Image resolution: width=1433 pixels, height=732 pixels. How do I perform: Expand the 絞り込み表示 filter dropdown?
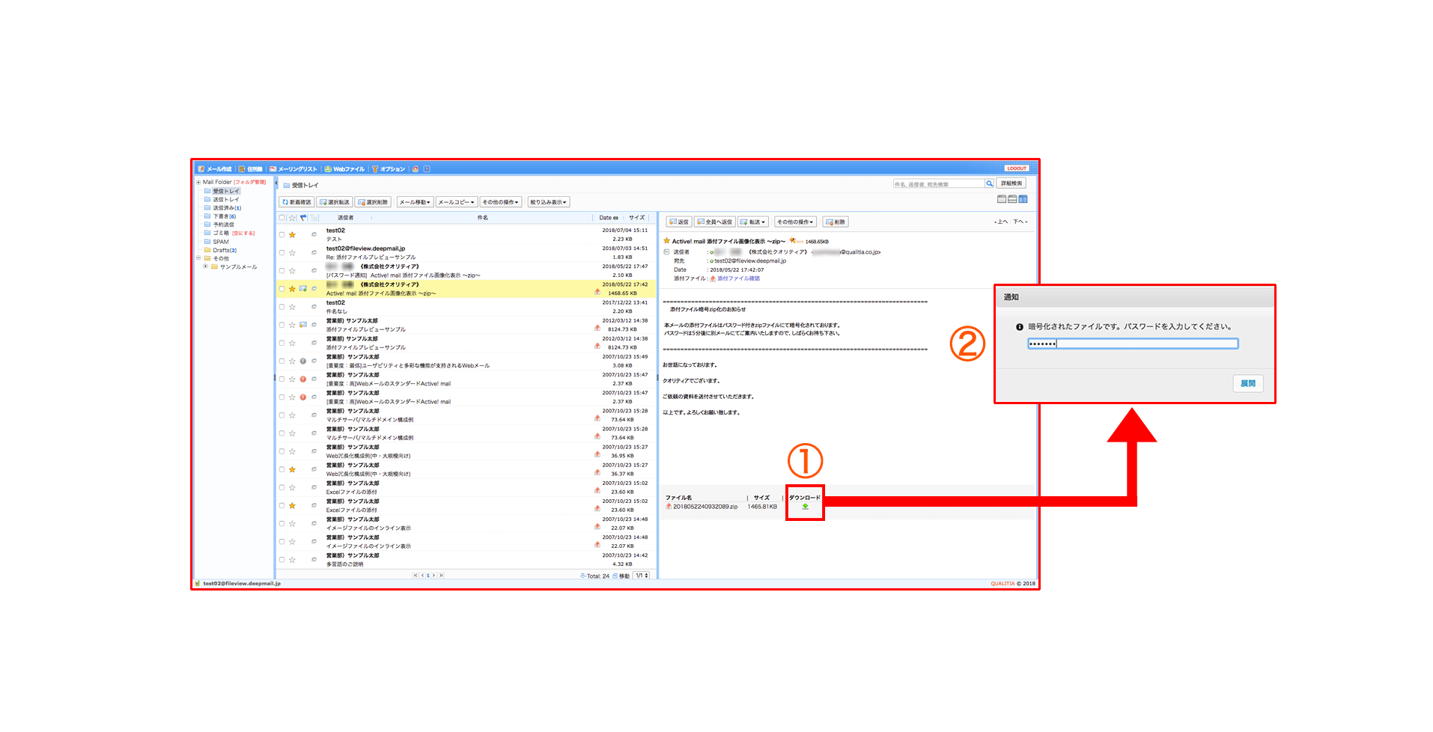tap(549, 202)
